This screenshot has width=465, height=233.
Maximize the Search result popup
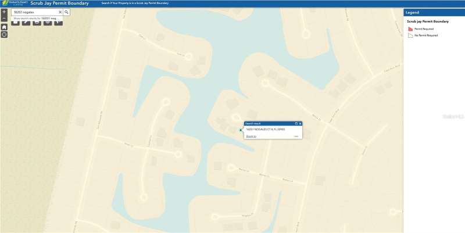(x=296, y=124)
